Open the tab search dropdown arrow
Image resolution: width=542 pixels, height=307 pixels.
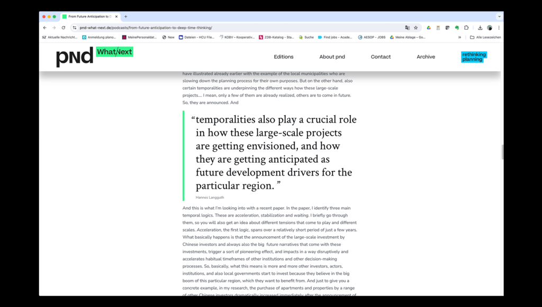499,16
